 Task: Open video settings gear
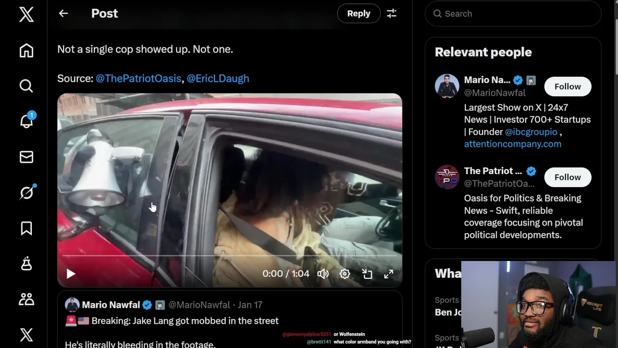point(345,274)
